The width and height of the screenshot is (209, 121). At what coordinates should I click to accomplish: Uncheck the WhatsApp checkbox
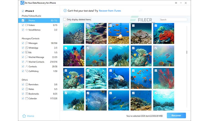pos(23,48)
